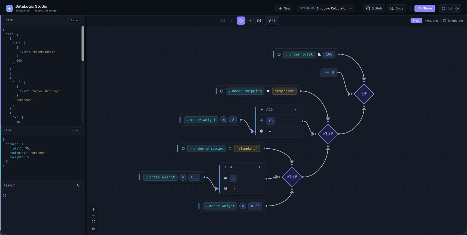Screen dimensions: 467x235
Task: Step back one debugger step
Action: coord(232,21)
